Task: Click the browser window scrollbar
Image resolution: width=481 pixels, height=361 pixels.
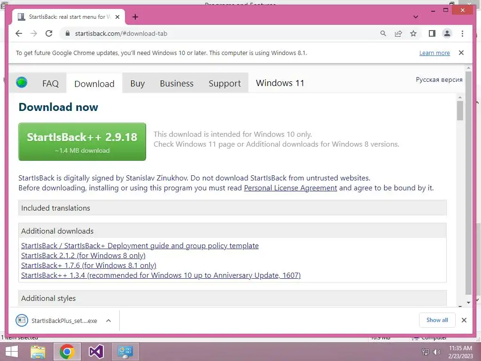Action: coord(468,183)
